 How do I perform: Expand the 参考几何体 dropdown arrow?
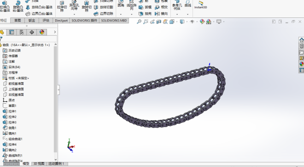[177, 14]
